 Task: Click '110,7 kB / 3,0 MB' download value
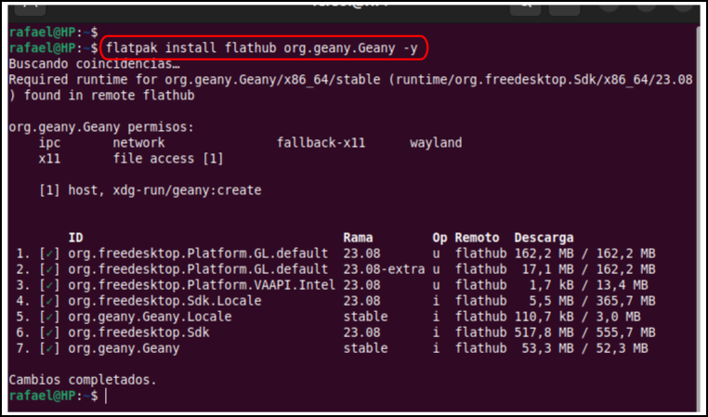coord(578,317)
